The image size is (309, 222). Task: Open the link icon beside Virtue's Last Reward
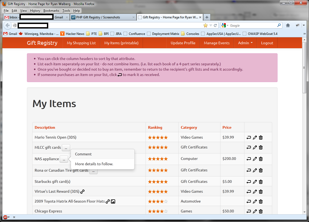point(82,191)
